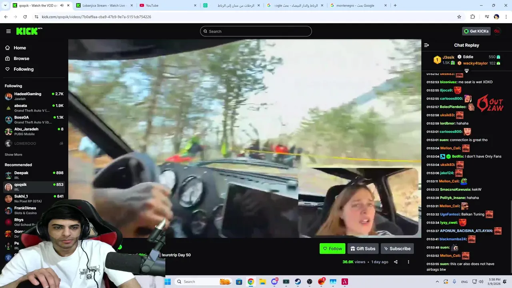Open offline LOMEROOO channel

34,143
